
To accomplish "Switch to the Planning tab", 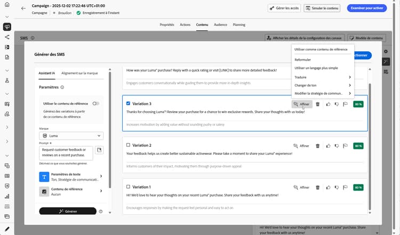I will coord(239,25).
